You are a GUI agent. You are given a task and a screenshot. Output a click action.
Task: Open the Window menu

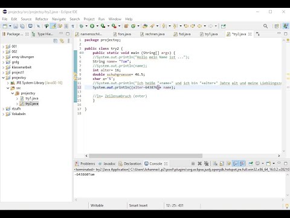pos(115,19)
